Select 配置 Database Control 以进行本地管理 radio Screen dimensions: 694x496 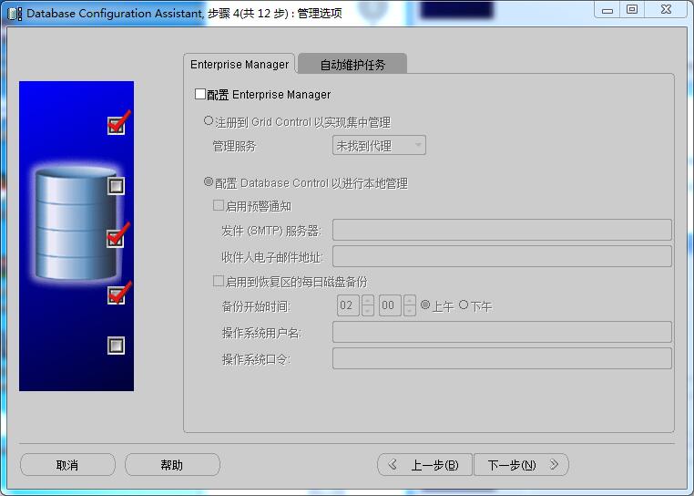[209, 181]
